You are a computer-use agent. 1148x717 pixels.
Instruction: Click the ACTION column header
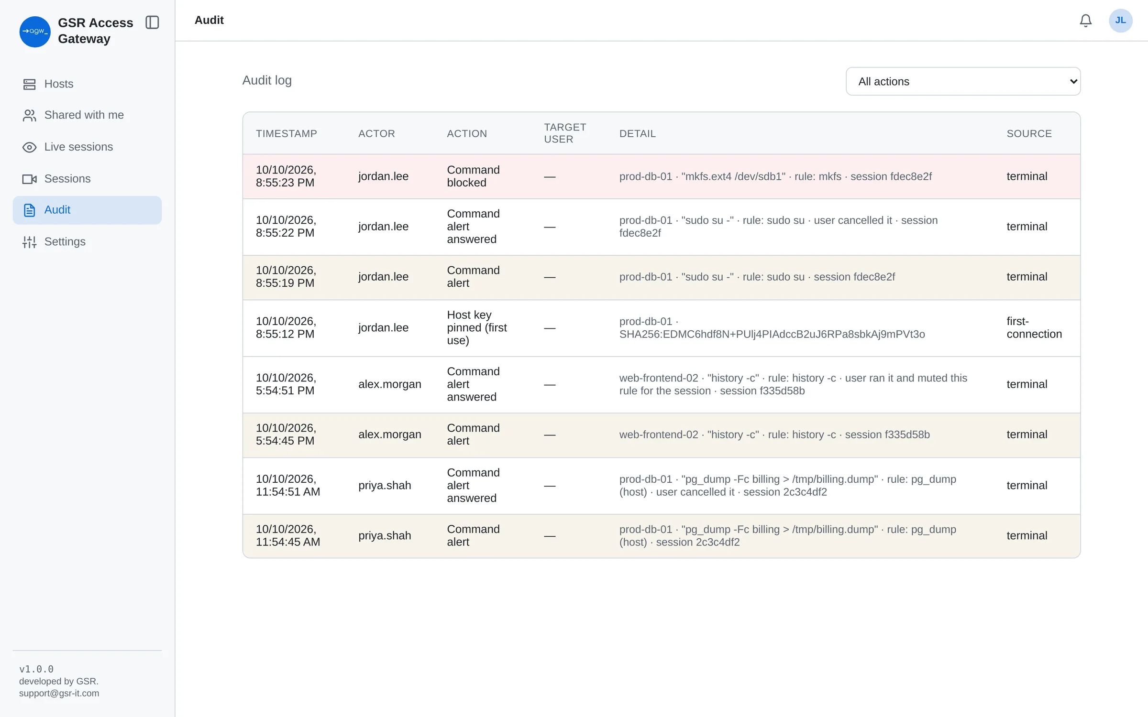click(x=467, y=133)
